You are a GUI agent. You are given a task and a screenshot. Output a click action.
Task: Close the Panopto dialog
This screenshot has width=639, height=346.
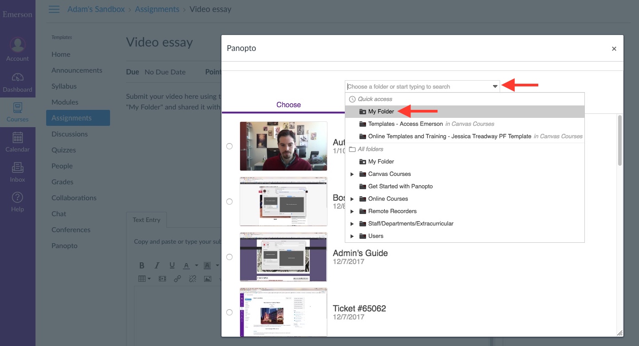(x=614, y=49)
